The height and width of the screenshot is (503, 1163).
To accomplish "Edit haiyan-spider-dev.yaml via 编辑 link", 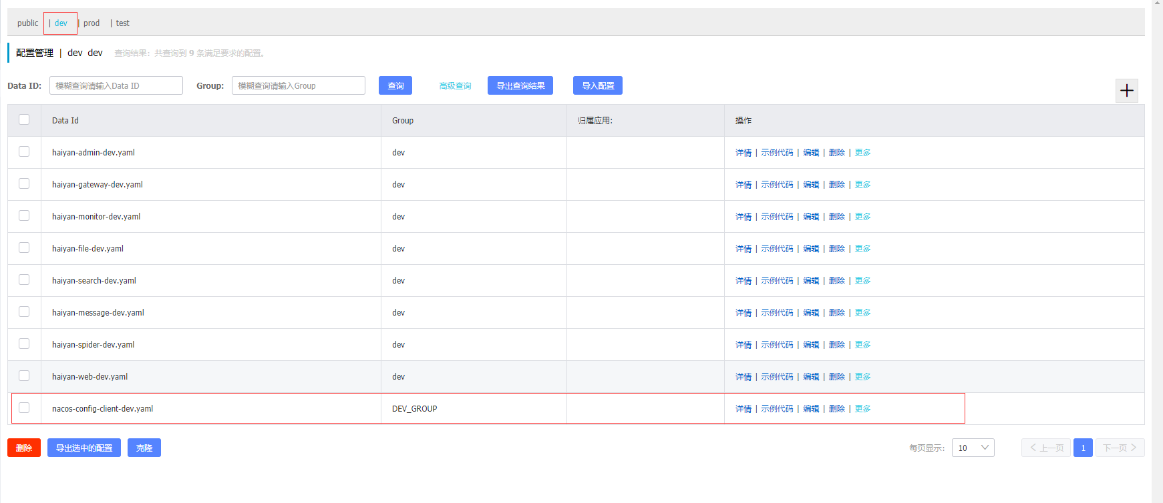I will (x=811, y=345).
